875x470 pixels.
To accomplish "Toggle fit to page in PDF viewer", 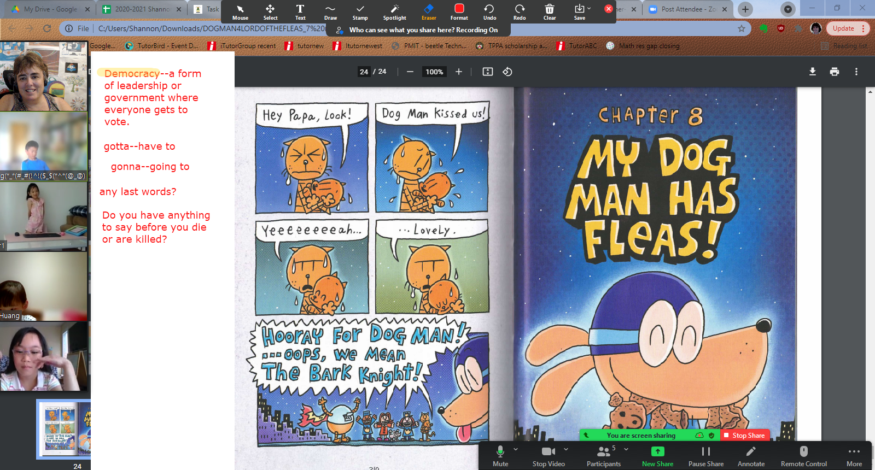I will (x=488, y=72).
